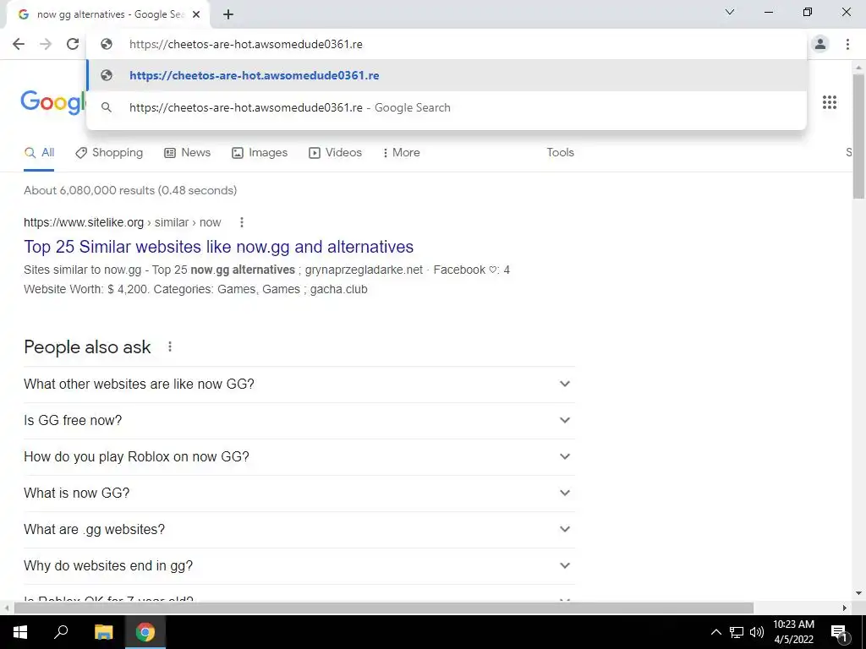Switch to the Images results tab

click(260, 153)
